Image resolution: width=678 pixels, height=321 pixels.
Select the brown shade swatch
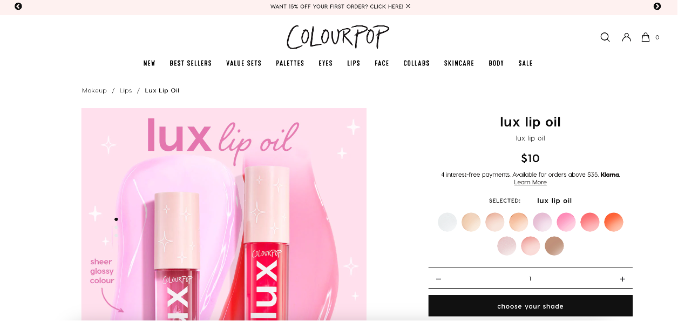pyautogui.click(x=554, y=246)
